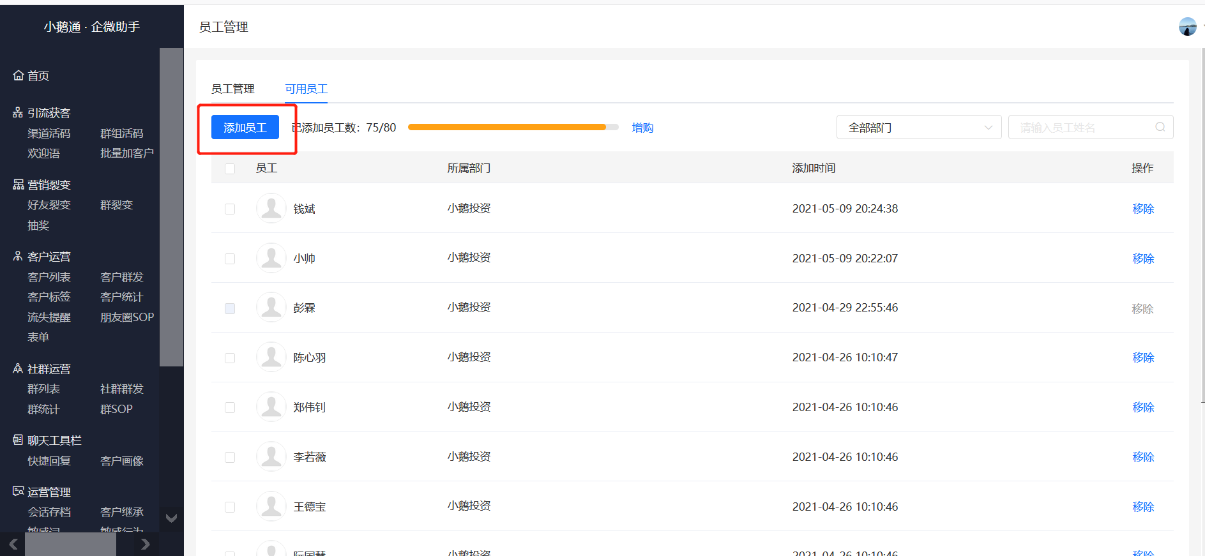Click the 添加员工 button

[245, 127]
